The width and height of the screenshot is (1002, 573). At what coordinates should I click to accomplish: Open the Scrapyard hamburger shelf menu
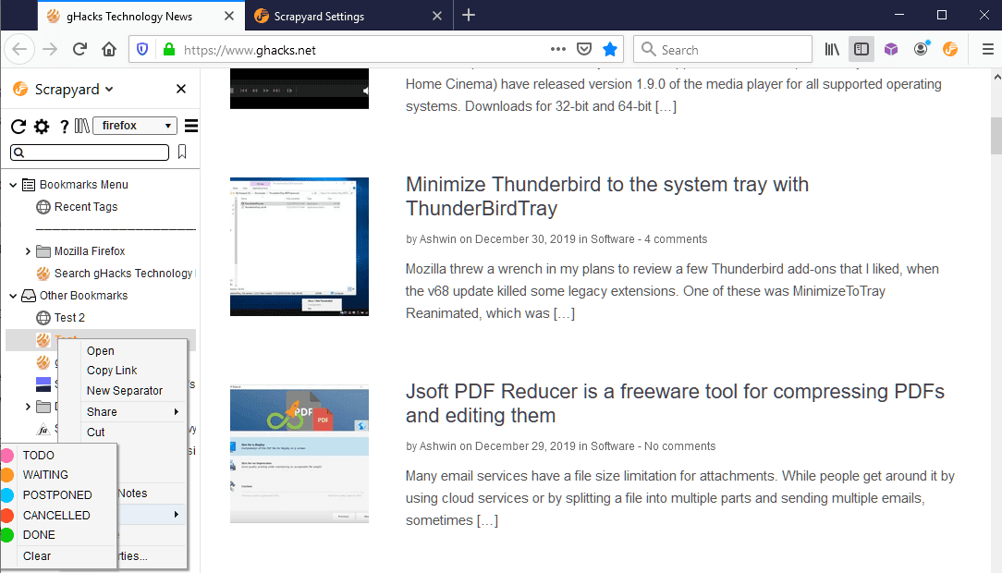click(191, 126)
